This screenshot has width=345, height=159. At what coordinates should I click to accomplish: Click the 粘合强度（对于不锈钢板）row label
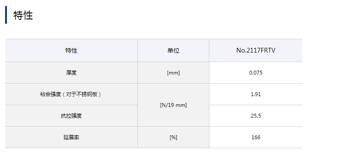tap(71, 94)
